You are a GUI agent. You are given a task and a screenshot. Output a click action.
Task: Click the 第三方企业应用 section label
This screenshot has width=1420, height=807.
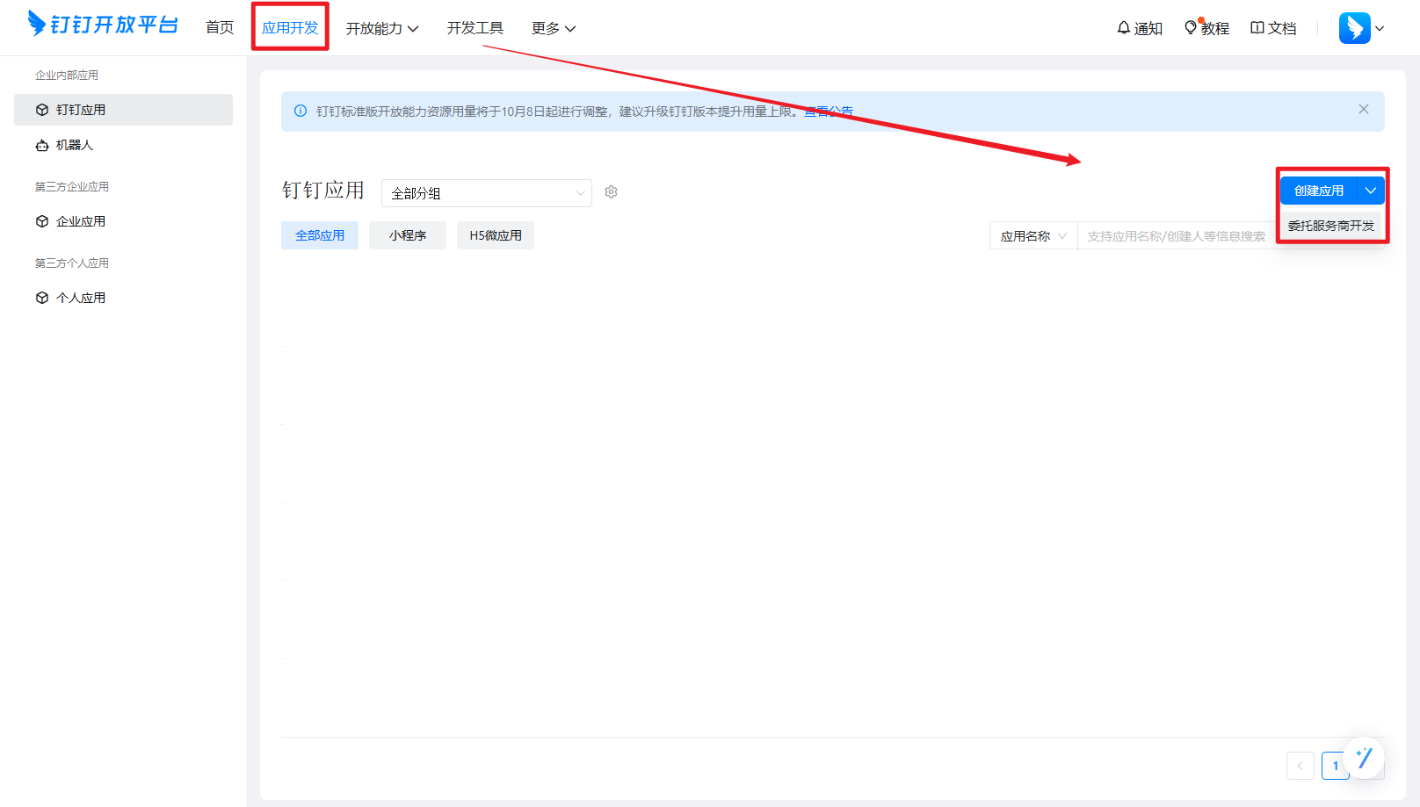coord(72,187)
